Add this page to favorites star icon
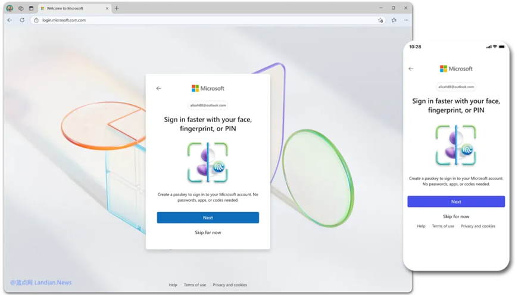This screenshot has height=295, width=515. [380, 20]
